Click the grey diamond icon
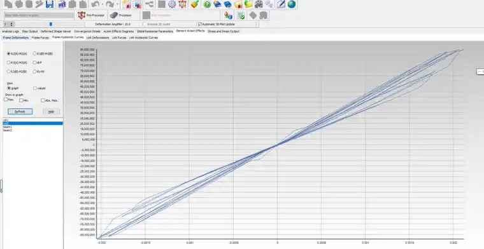Image resolution: width=484 pixels, height=249 pixels. pos(253,15)
